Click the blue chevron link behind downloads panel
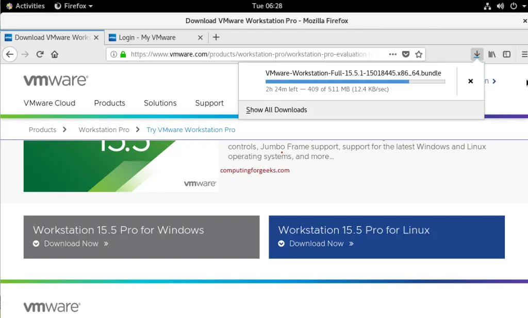 493,81
